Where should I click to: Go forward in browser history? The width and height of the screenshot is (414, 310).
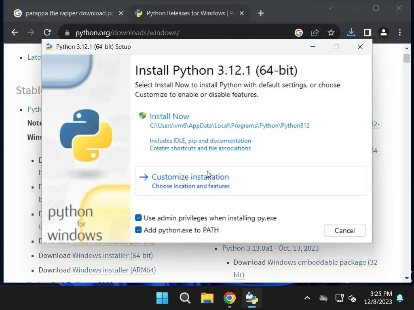pos(31,32)
